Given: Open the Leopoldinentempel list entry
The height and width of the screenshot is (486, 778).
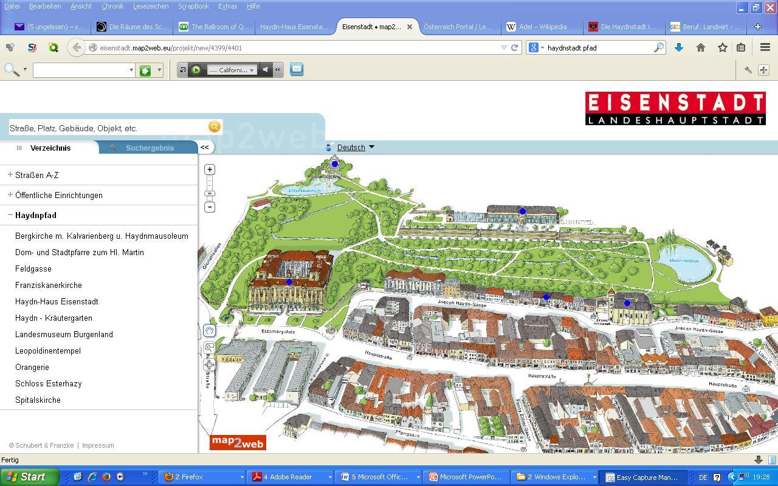Looking at the screenshot, I should pyautogui.click(x=48, y=351).
